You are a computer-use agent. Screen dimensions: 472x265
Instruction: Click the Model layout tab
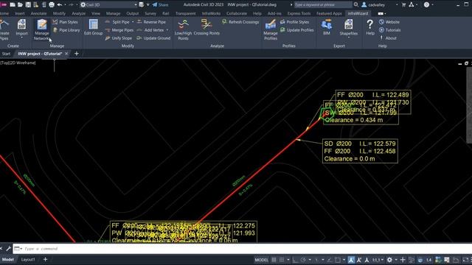8,259
